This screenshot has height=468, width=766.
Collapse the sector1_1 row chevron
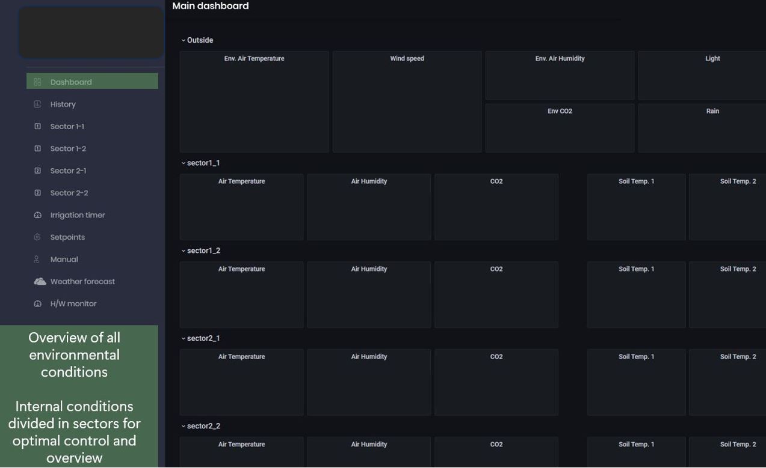click(x=184, y=163)
